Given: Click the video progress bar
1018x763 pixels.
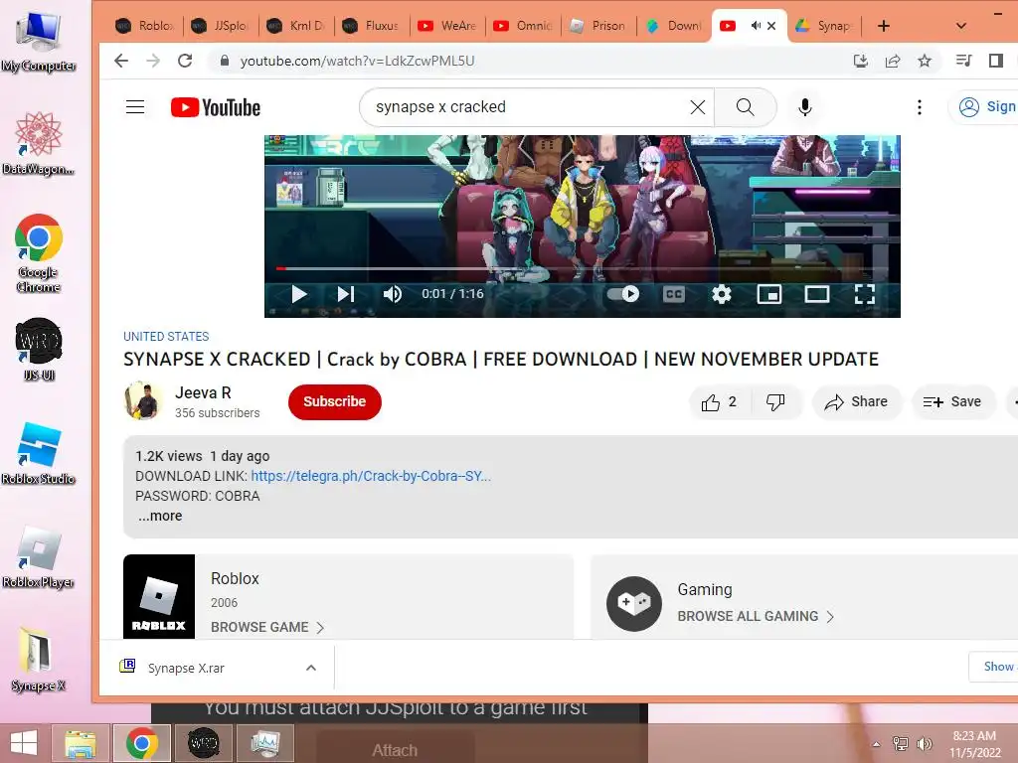Looking at the screenshot, I should tap(583, 268).
